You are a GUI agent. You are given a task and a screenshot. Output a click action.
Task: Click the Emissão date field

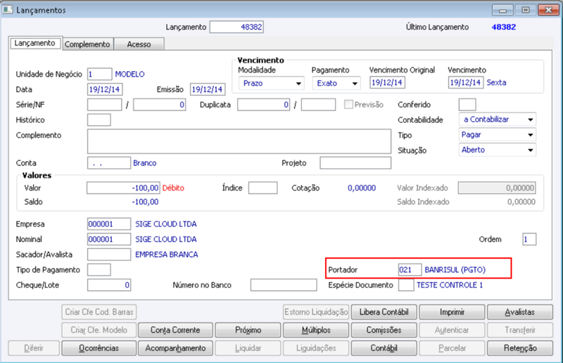[x=208, y=89]
